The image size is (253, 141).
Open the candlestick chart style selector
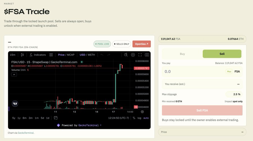[x=22, y=55]
